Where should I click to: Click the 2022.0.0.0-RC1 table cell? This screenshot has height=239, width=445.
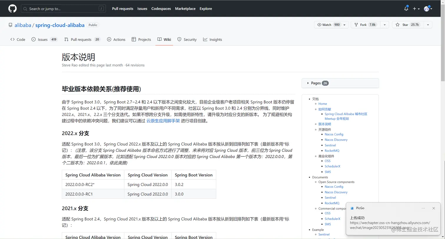pyautogui.click(x=93, y=194)
